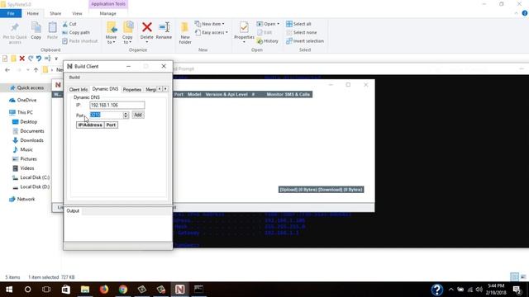Click Windows Start button
Image resolution: width=529 pixels, height=297 pixels.
pyautogui.click(x=9, y=290)
